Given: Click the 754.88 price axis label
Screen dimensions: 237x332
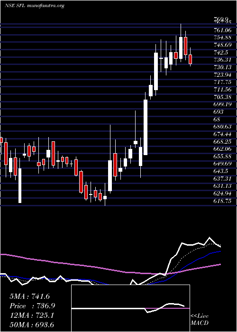Looking at the screenshot, I should (x=222, y=38).
